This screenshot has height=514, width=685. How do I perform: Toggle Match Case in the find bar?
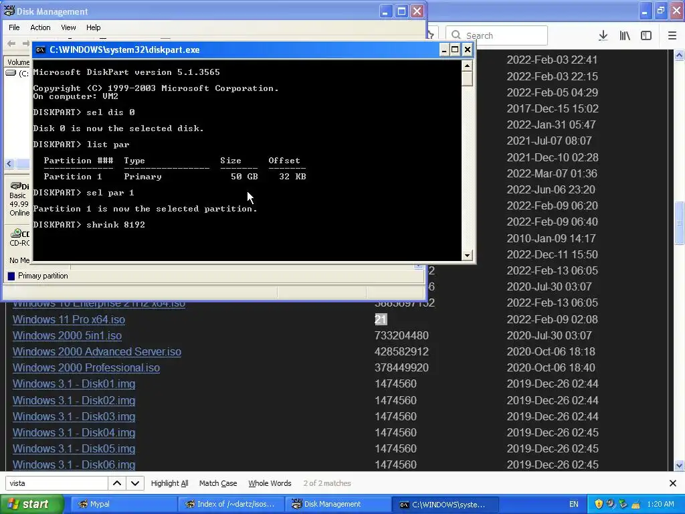point(218,483)
